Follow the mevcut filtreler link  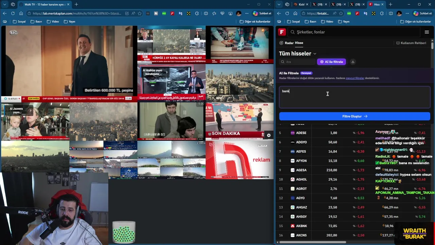(355, 78)
